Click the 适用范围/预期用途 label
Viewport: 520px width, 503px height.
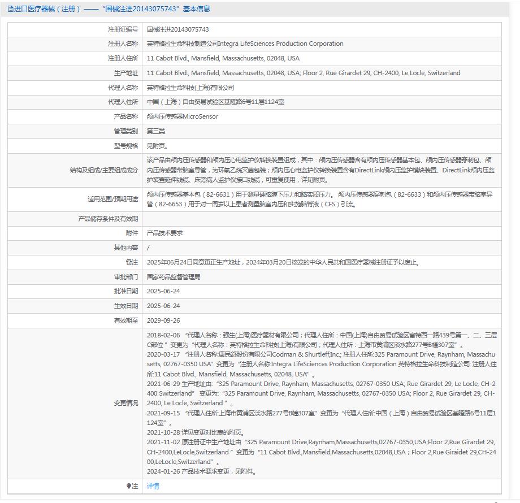(112, 199)
